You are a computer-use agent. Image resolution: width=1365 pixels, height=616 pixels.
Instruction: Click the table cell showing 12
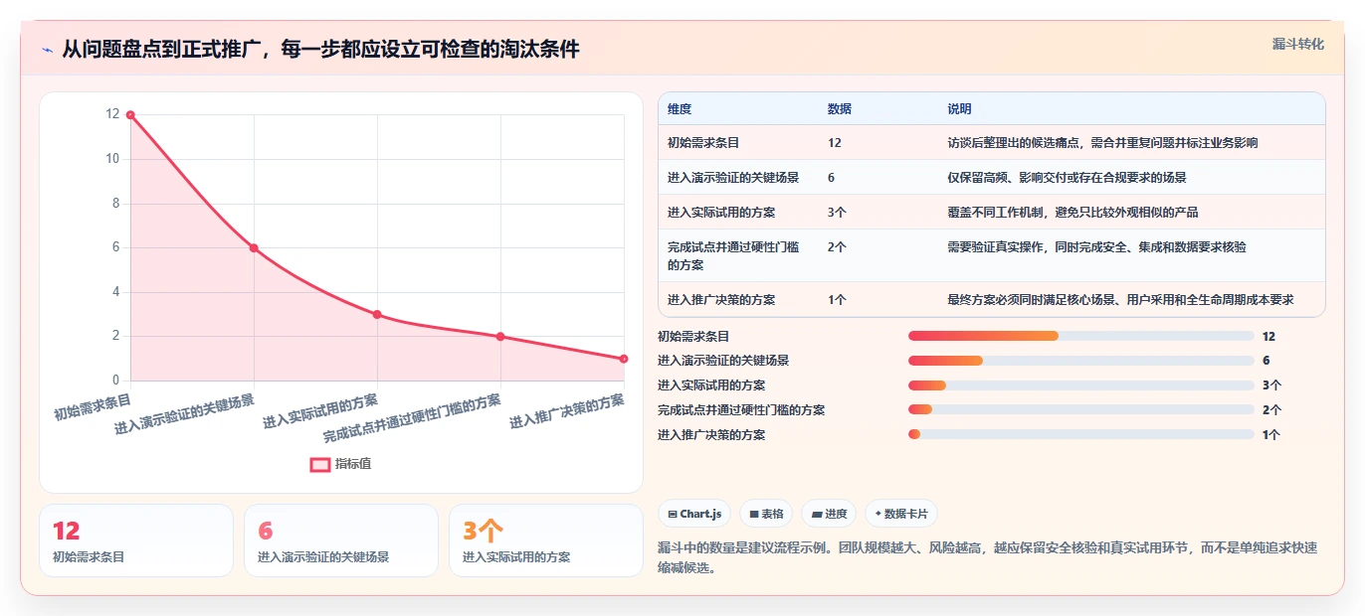point(835,143)
